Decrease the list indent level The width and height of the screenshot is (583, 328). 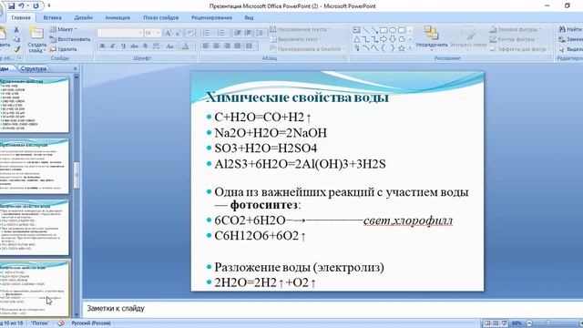coord(238,33)
